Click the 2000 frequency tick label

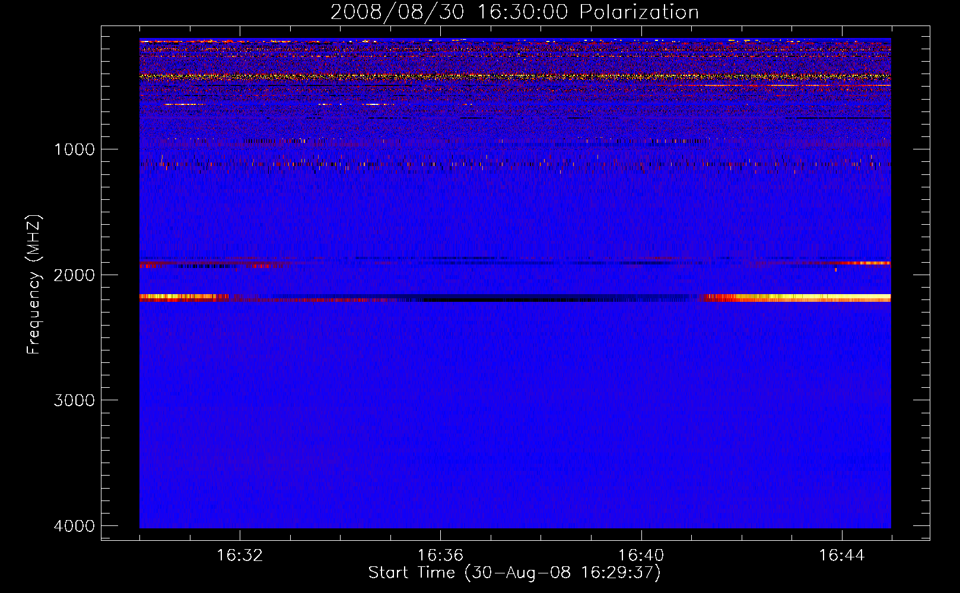(x=74, y=275)
